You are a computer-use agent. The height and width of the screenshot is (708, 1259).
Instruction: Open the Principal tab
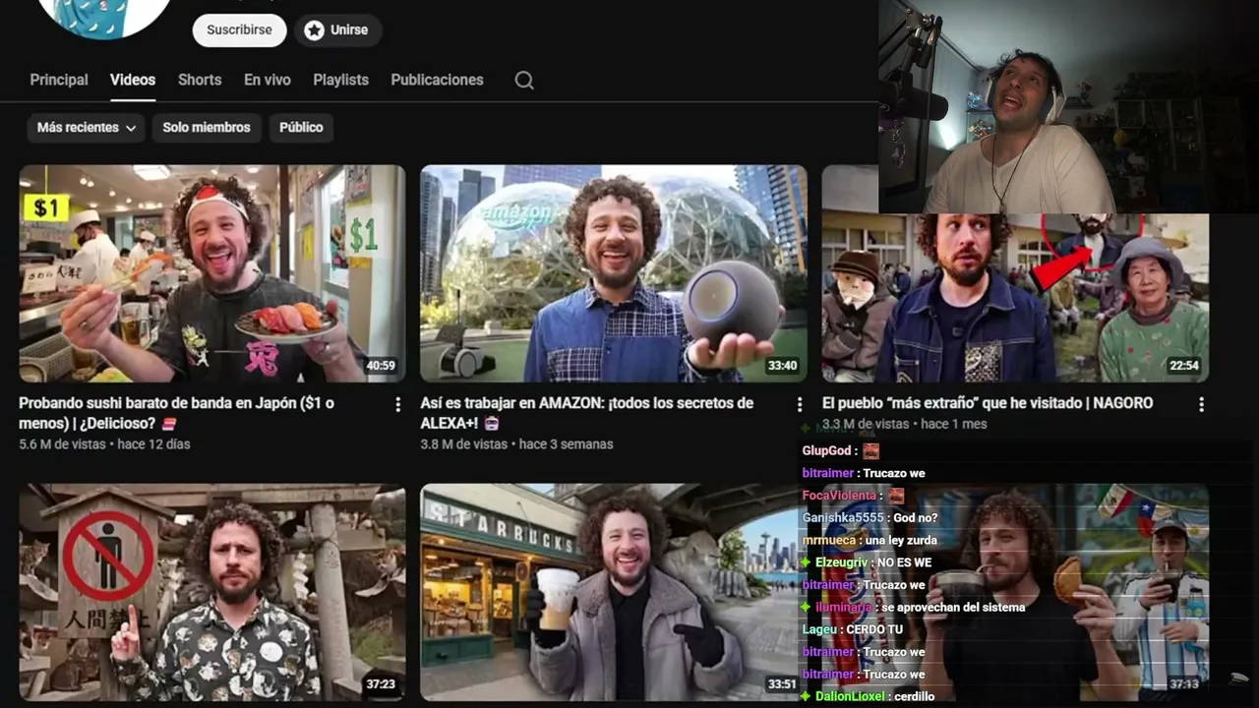(59, 80)
